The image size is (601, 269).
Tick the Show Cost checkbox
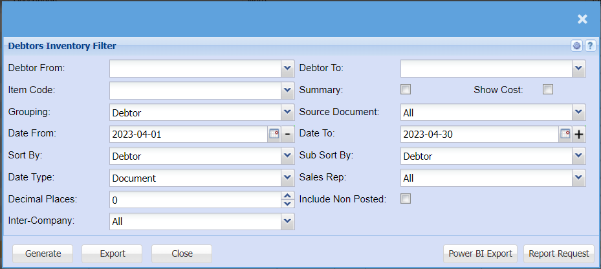pyautogui.click(x=548, y=89)
